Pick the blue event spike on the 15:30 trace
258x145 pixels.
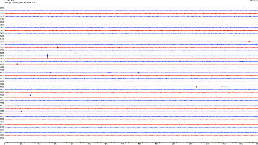[x=30, y=95]
